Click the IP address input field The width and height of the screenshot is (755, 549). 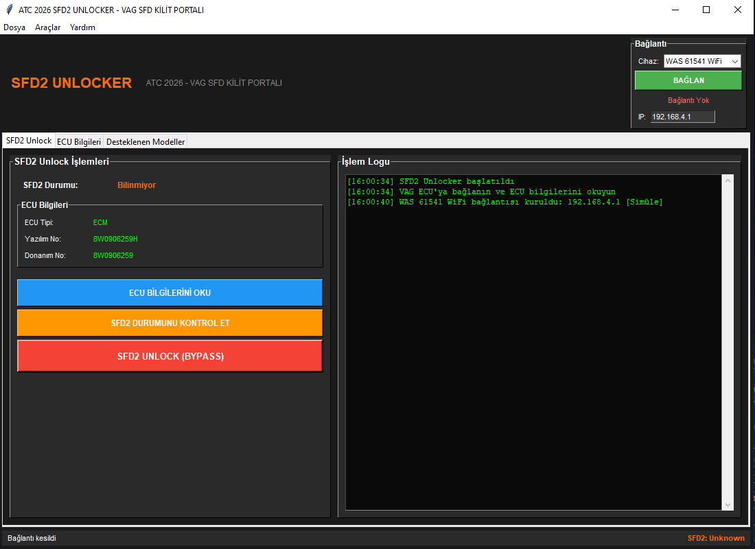click(682, 117)
